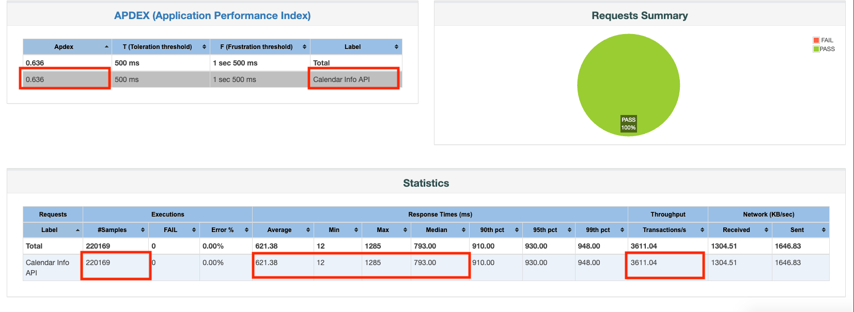Select 220169 samples in Calendar Info API row
854x312 pixels.
[98, 262]
